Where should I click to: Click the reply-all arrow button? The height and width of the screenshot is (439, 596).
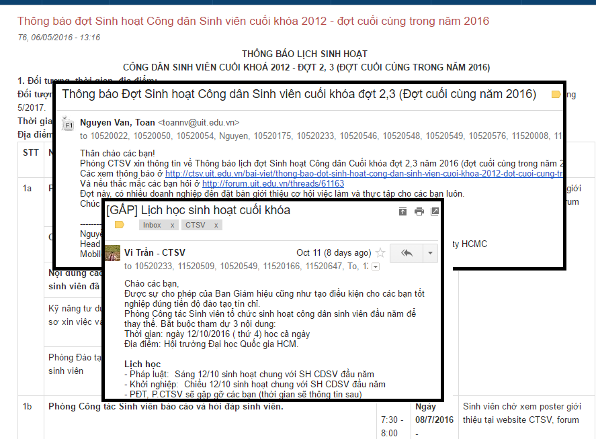(407, 253)
